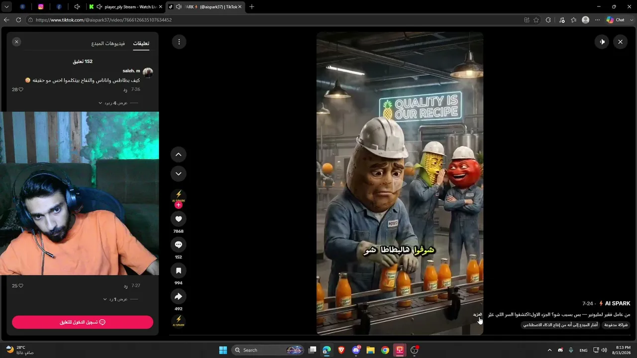The width and height of the screenshot is (637, 358).
Task: Switch to the فيديوهات المبدع tab
Action: point(108,43)
